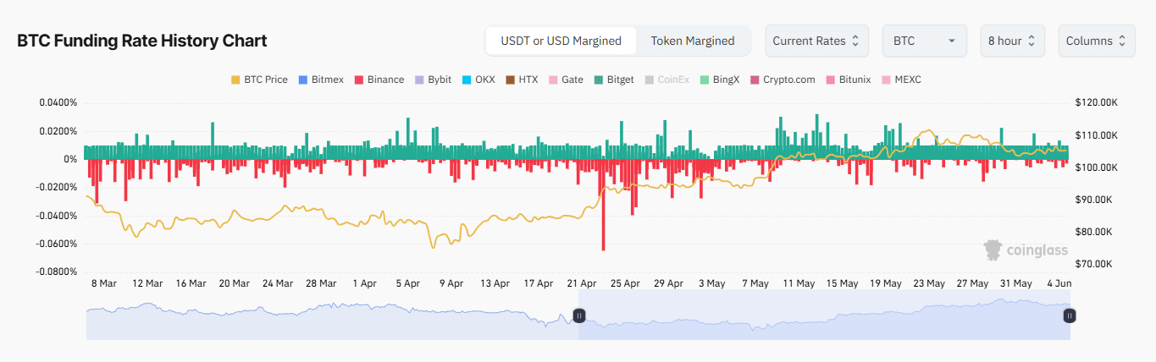This screenshot has width=1156, height=362.
Task: Toggle Bitget legend series
Action: click(x=615, y=80)
